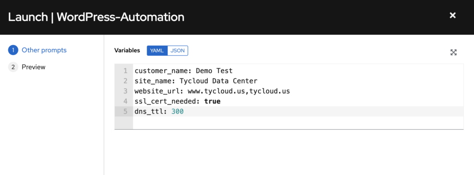Expand the variables editor to fullscreen

pos(454,53)
